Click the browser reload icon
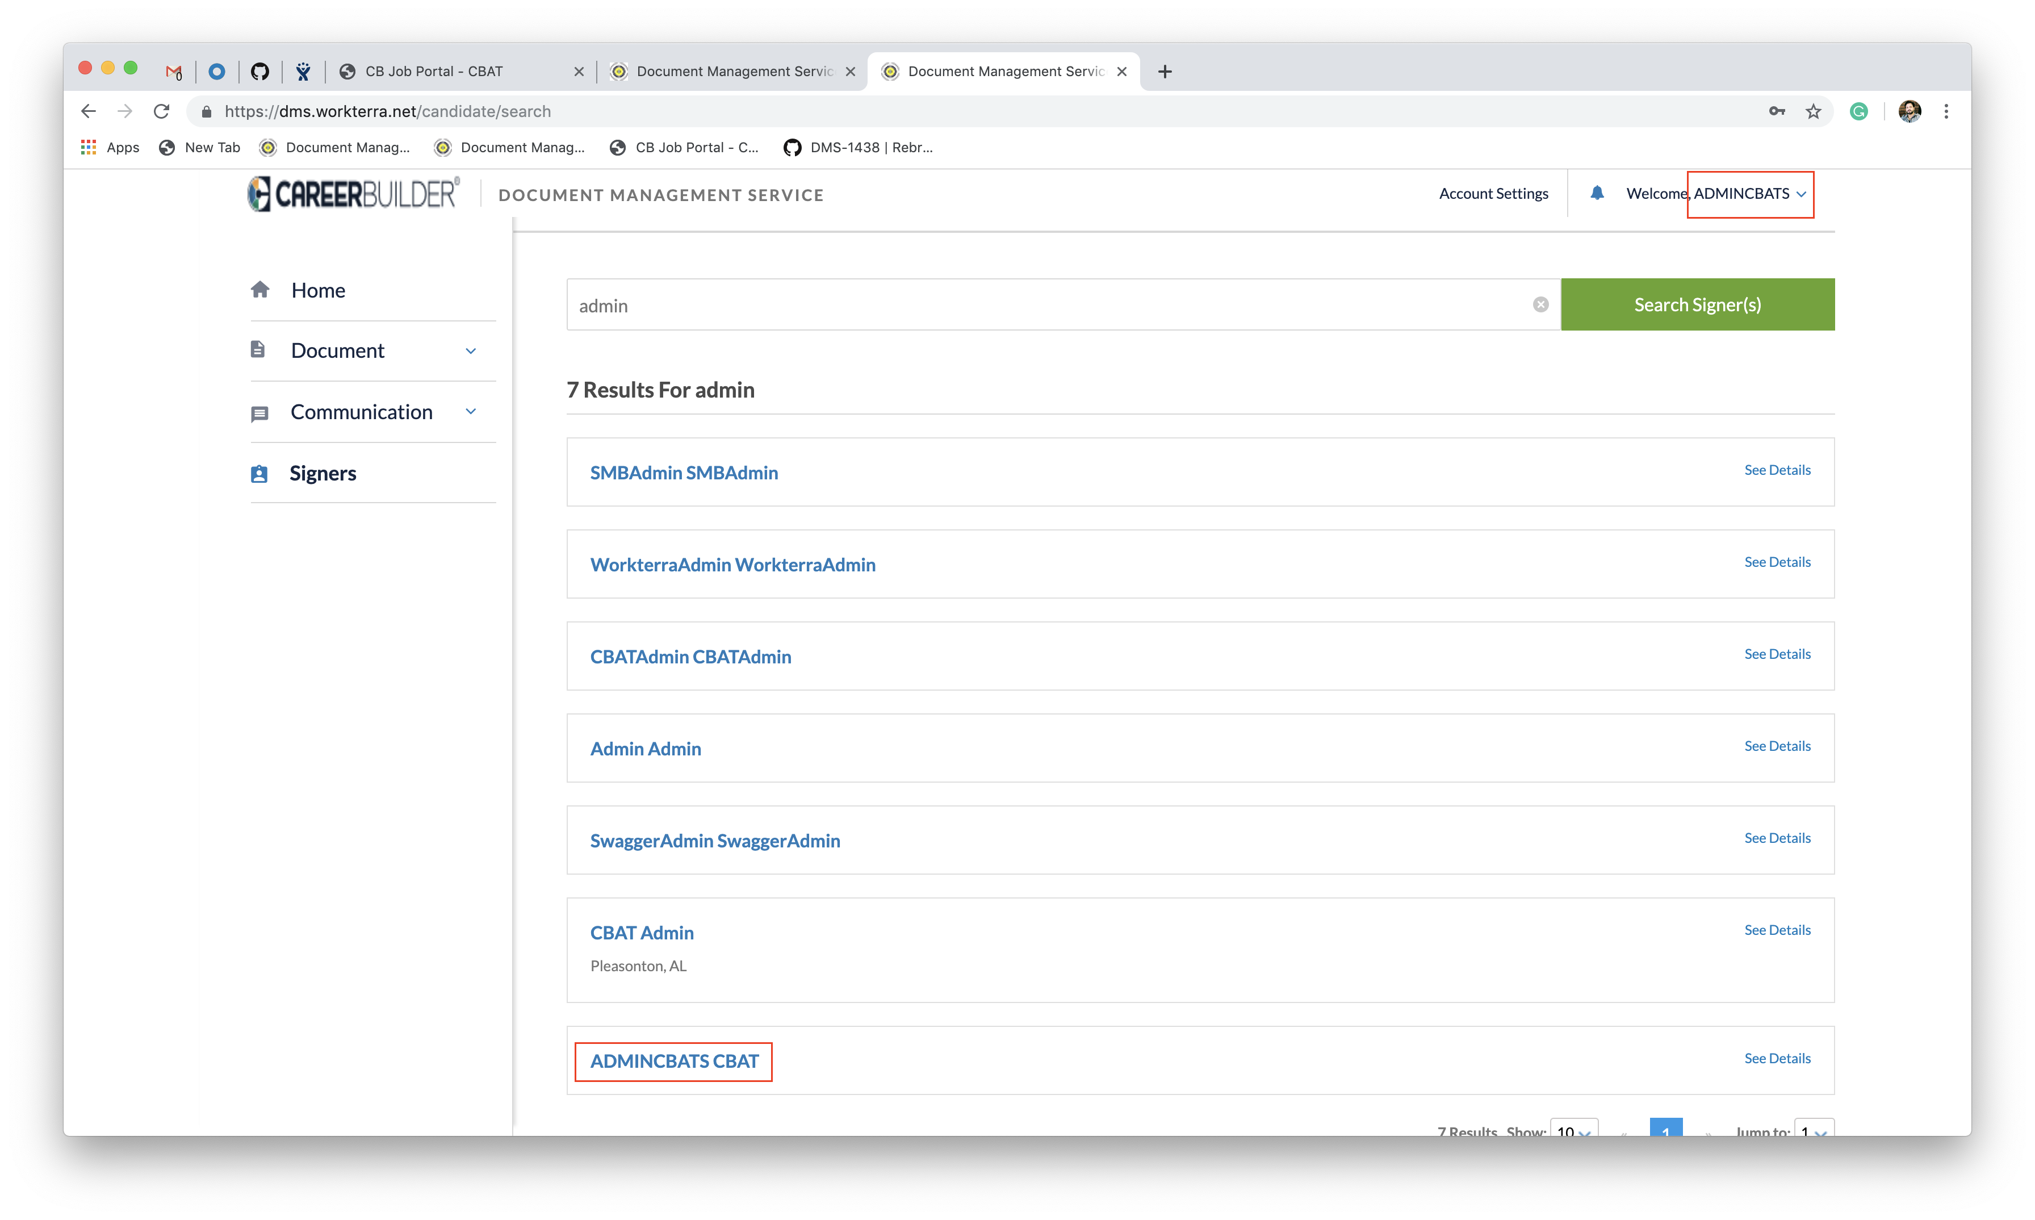 (x=162, y=112)
